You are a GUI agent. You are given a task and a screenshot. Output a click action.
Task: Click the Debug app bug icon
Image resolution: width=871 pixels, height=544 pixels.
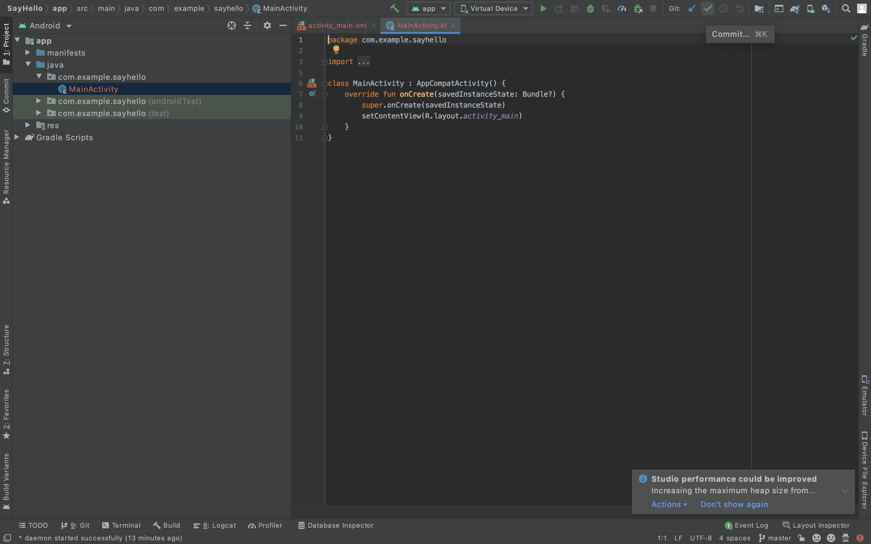(x=590, y=8)
